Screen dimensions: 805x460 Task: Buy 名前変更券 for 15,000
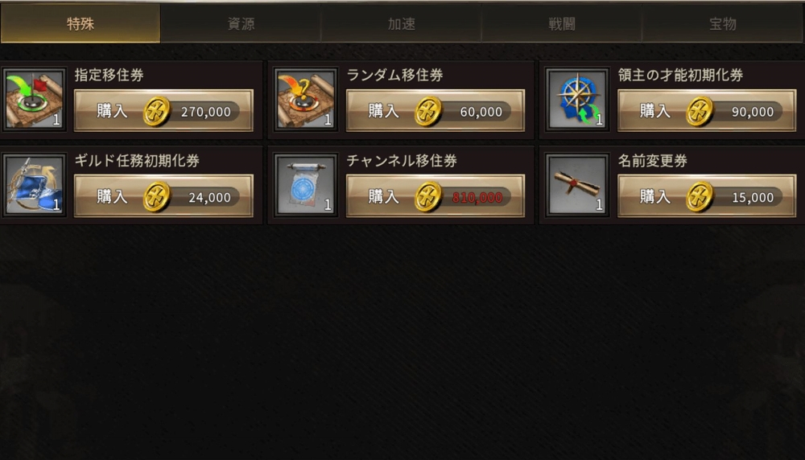pyautogui.click(x=707, y=196)
